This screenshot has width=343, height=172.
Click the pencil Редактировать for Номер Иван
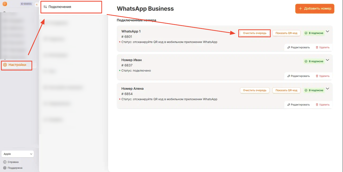[298, 76]
